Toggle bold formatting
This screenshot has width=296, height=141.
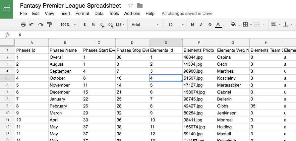(x=192, y=25)
